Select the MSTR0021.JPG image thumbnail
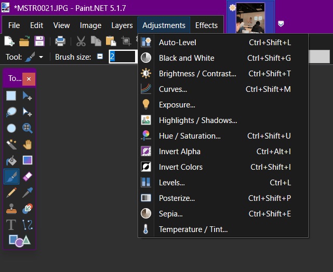333x272 pixels. point(250,18)
